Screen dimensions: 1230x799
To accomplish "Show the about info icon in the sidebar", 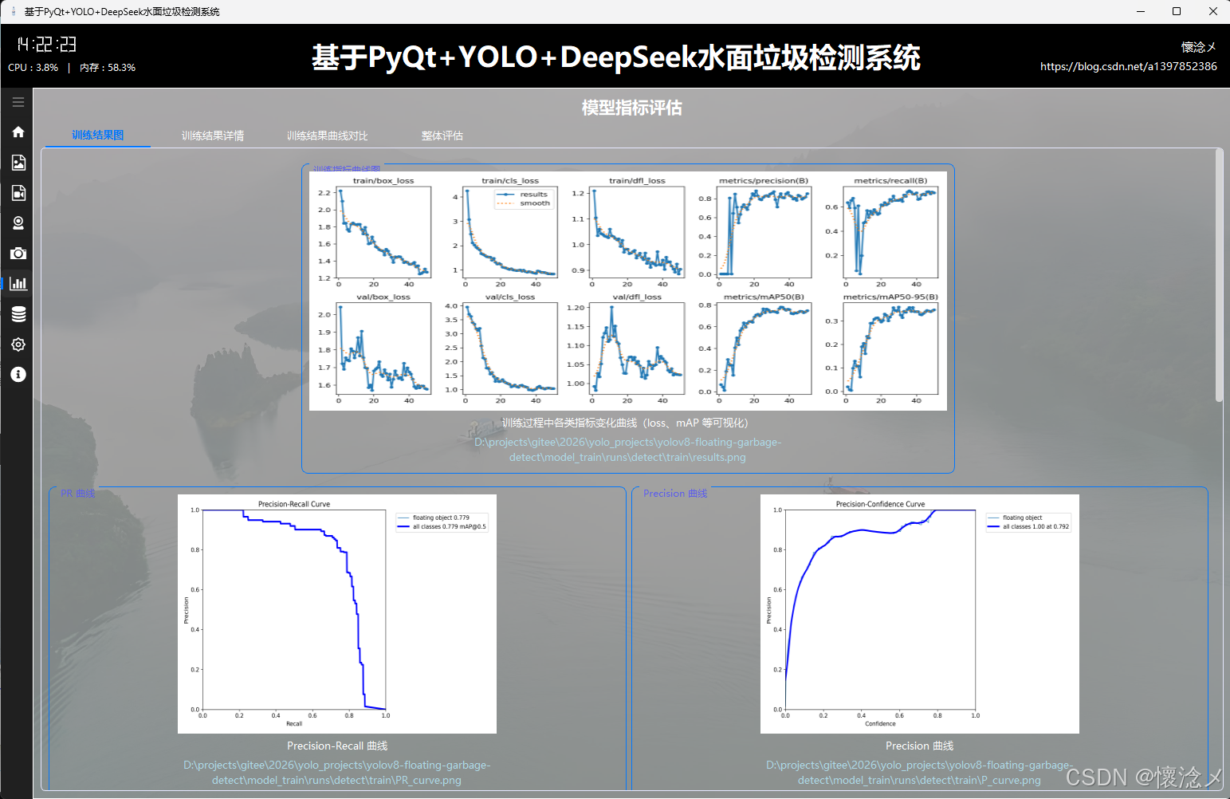I will pos(18,375).
